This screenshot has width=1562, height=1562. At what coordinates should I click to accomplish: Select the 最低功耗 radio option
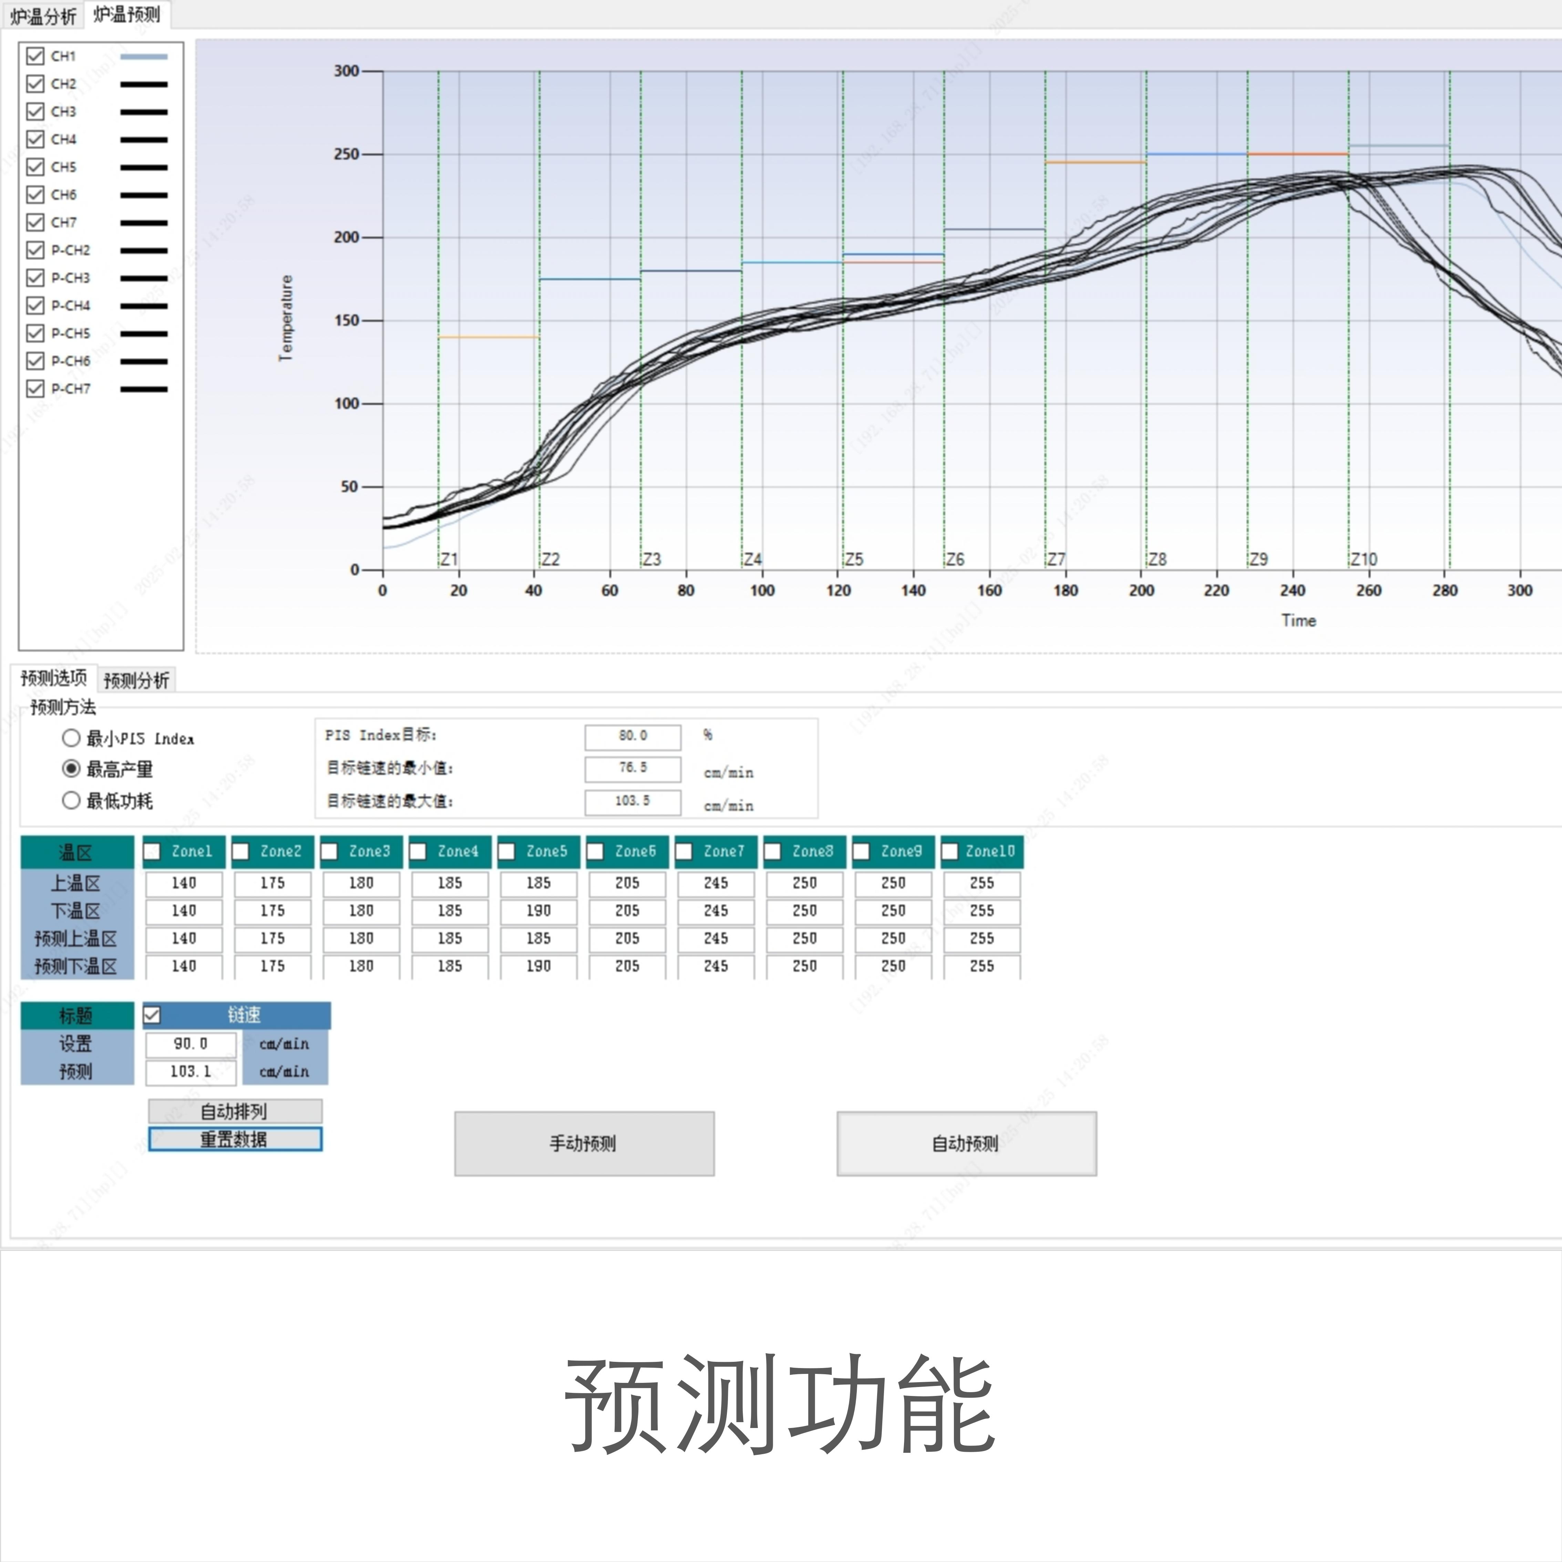pyautogui.click(x=71, y=800)
